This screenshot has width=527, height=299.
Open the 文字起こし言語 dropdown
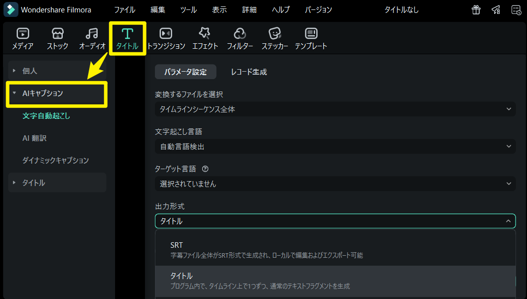point(335,146)
